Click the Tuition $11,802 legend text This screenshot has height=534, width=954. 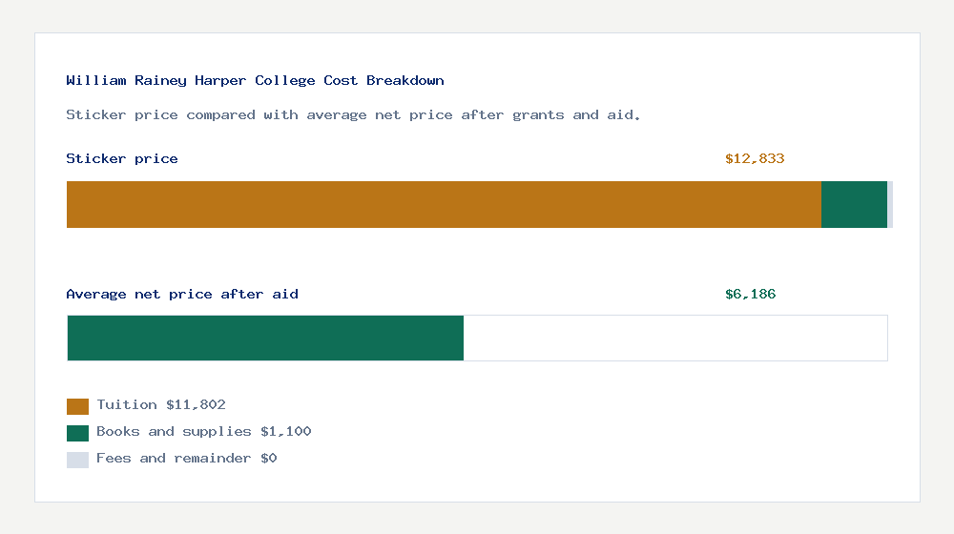coord(161,405)
